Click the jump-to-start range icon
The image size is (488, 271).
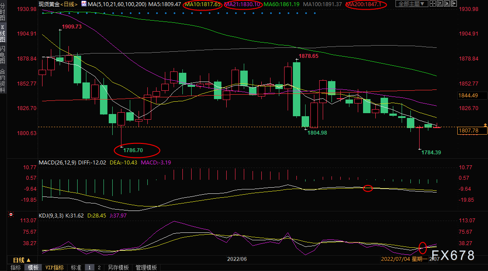pos(440,4)
